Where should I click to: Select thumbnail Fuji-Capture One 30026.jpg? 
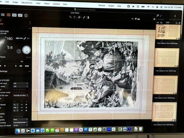point(168,32)
